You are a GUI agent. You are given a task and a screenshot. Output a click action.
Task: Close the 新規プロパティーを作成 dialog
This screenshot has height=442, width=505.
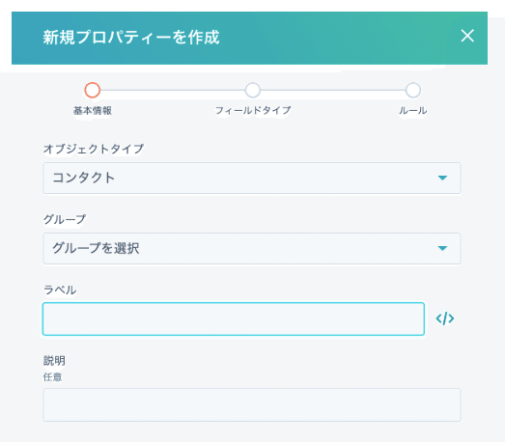click(x=467, y=36)
